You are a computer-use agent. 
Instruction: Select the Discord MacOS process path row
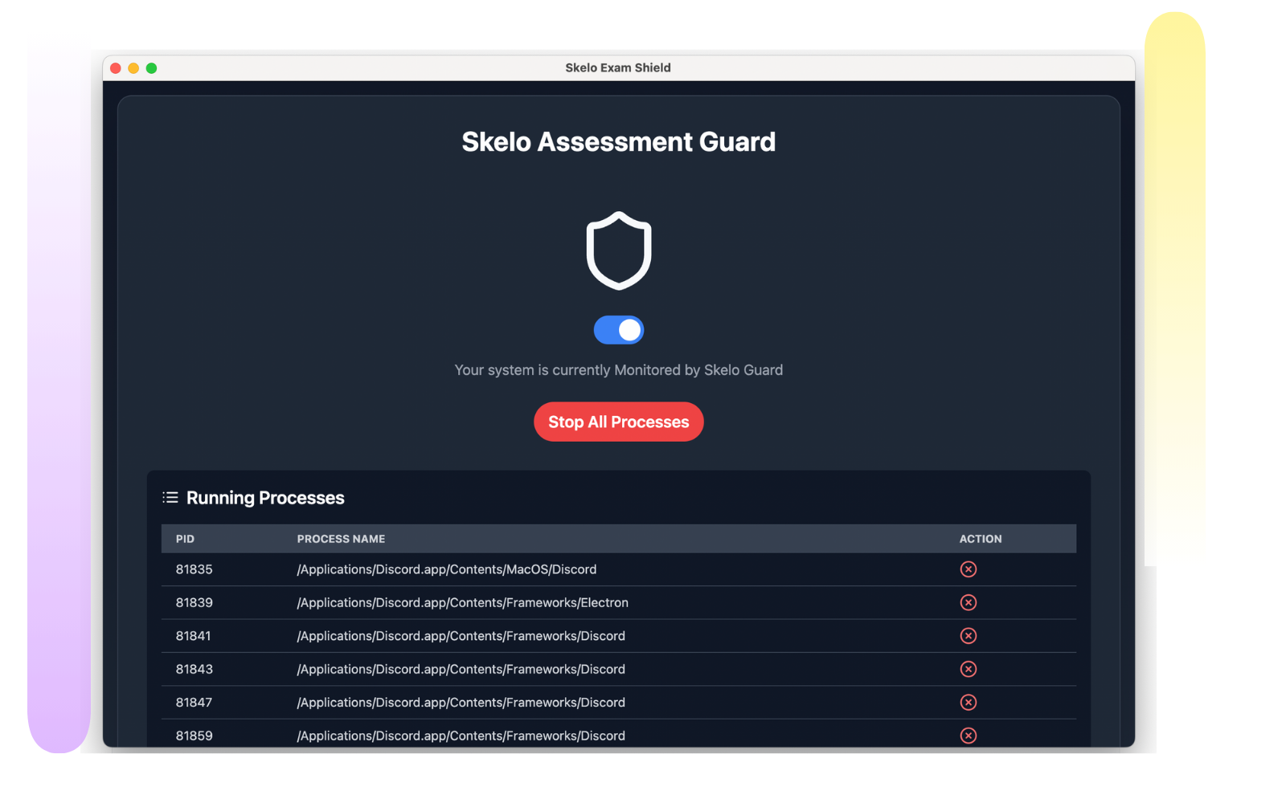[446, 569]
